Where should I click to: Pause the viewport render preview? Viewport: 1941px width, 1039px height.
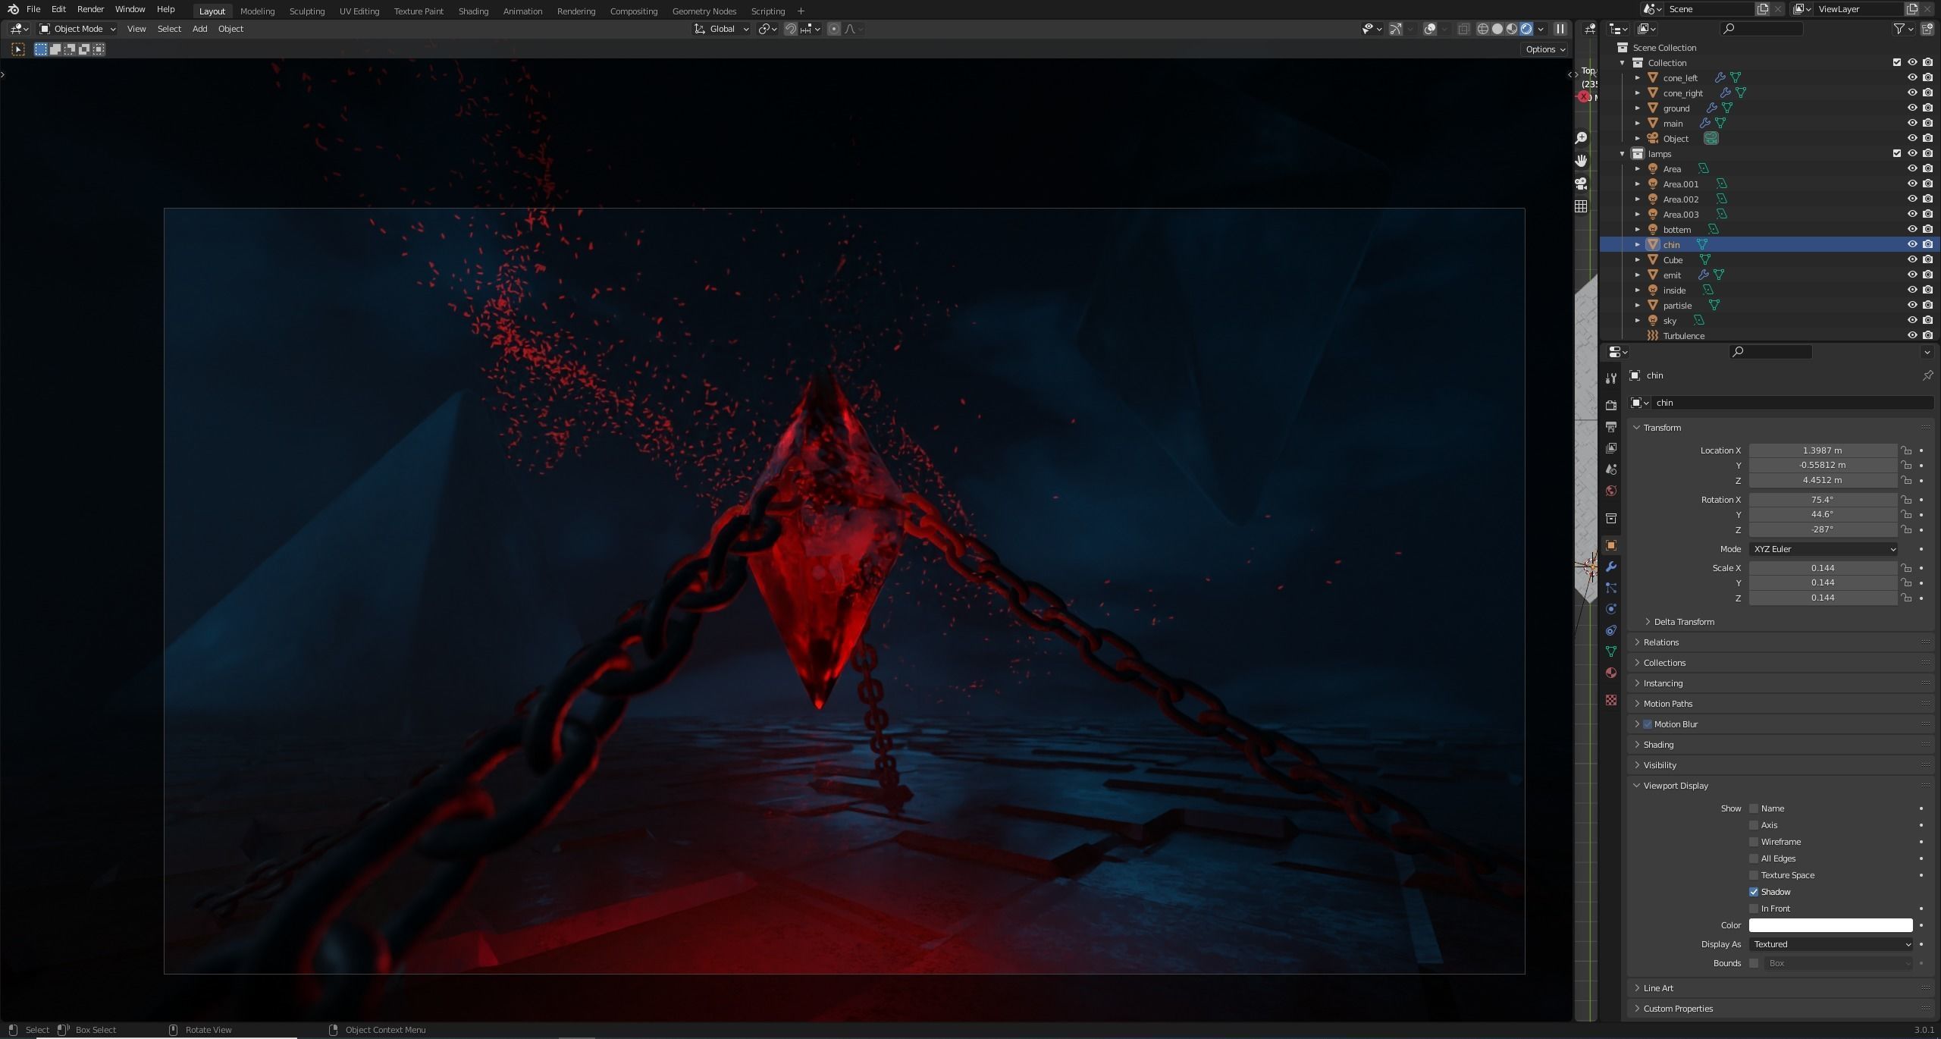point(1560,29)
